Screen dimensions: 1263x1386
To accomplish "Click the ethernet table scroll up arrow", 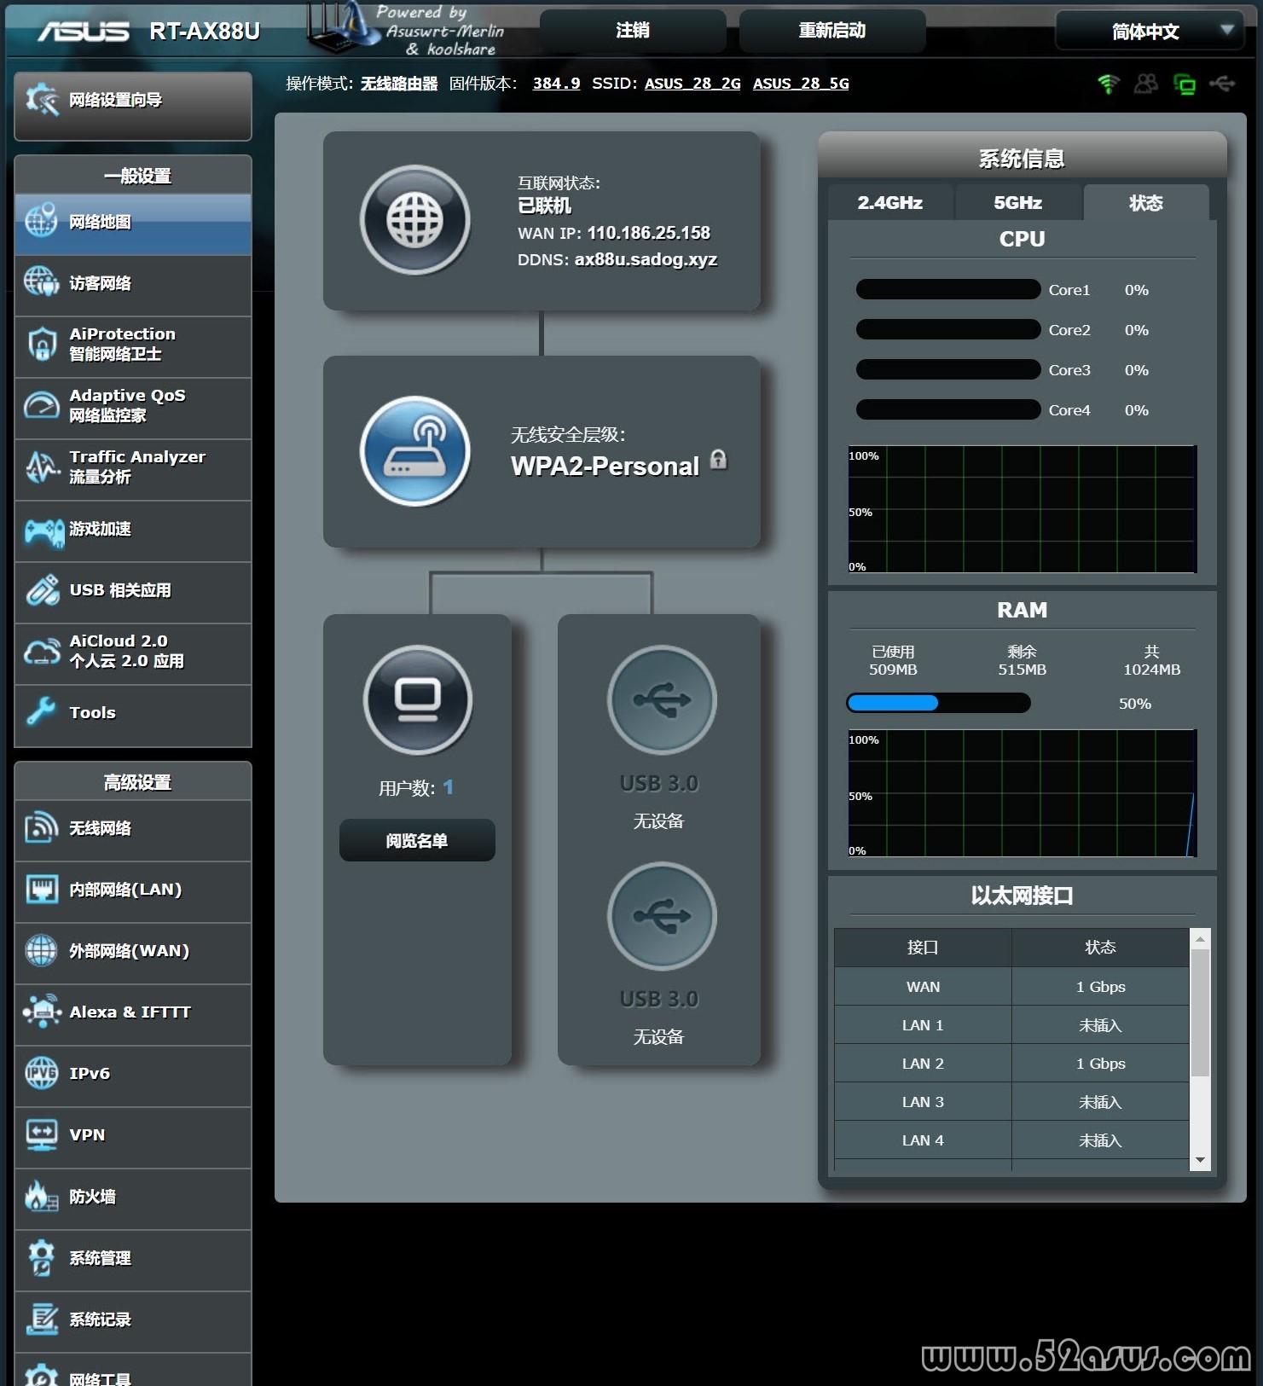I will tap(1200, 939).
